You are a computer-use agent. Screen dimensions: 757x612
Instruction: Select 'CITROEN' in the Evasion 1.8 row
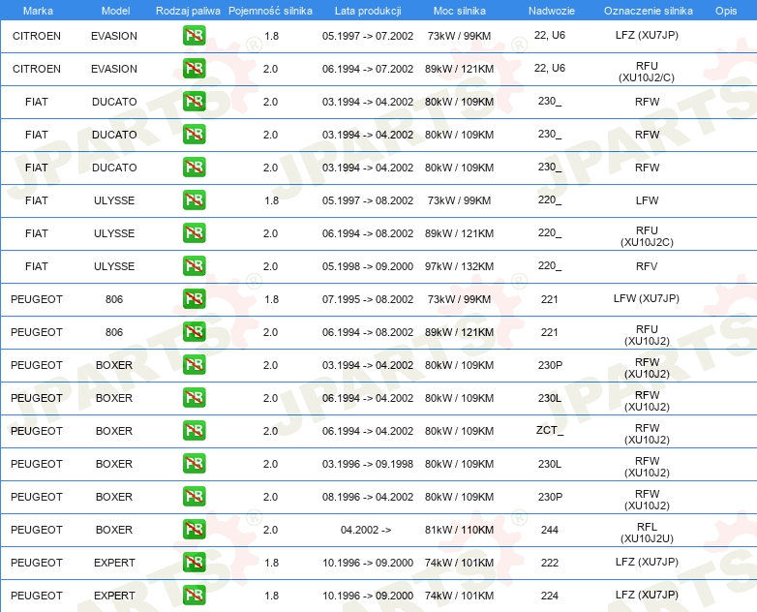(37, 36)
